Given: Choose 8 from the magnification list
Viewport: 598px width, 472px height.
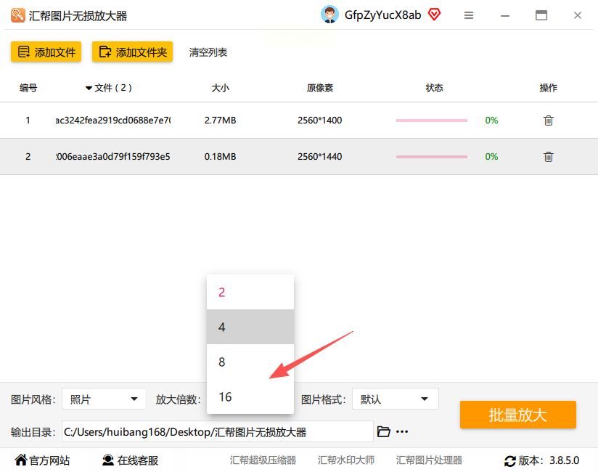Looking at the screenshot, I should [x=250, y=362].
